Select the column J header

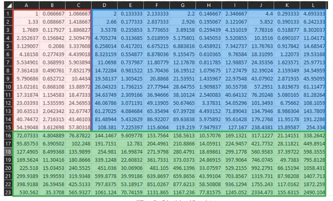point(261,5)
